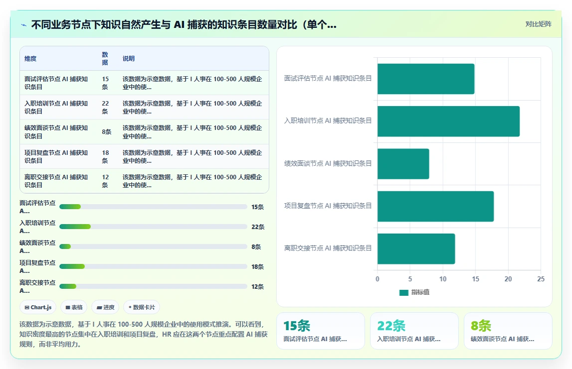This screenshot has width=572, height=369.
Task: Select the 数据卡片 tag chip
Action: [x=142, y=307]
